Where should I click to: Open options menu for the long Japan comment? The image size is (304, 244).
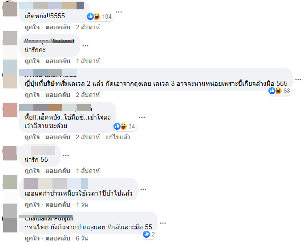(x=298, y=80)
